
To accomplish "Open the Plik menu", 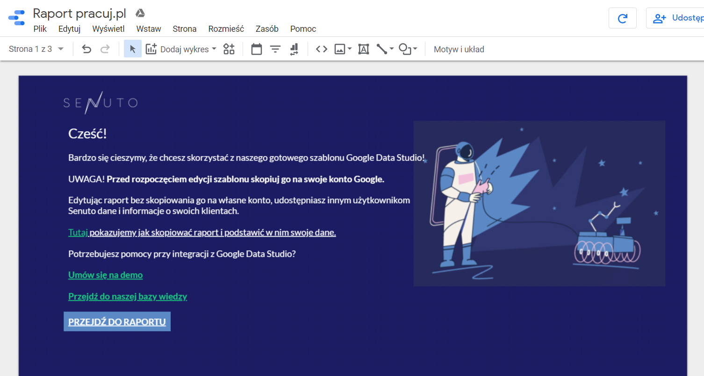I will pyautogui.click(x=40, y=29).
